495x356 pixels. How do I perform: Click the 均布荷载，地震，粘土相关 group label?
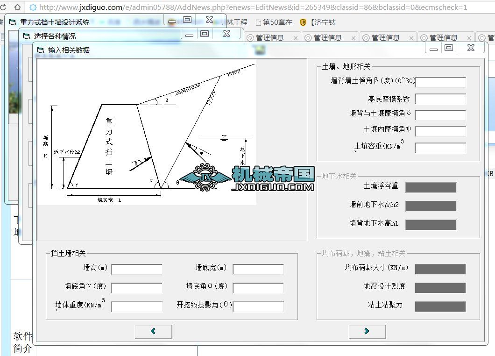tap(364, 253)
